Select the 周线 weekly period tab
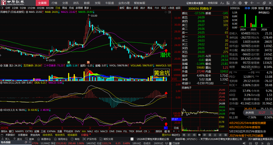This screenshot has width=273, height=145. pos(64,8)
